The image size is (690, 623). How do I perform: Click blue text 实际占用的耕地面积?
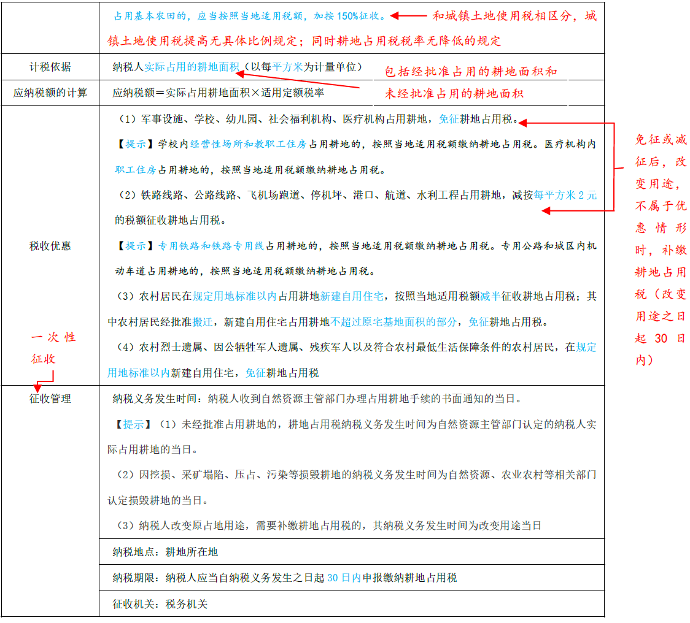click(192, 67)
